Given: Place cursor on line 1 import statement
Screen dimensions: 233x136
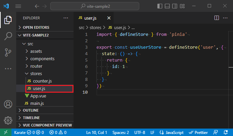Looking at the screenshot, I should pos(142,35).
